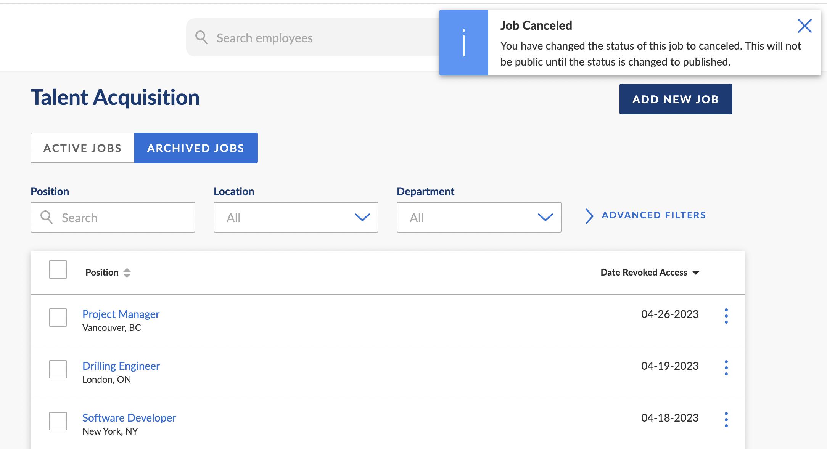827x449 pixels.
Task: Check the Drilling Engineer row checkbox
Action: point(58,369)
